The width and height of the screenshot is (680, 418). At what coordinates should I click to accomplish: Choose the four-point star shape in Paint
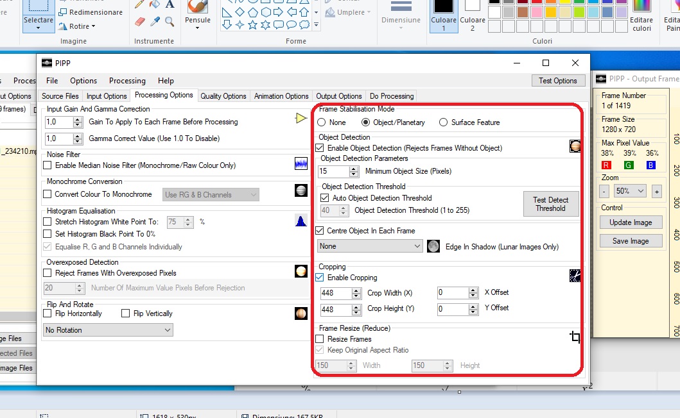coord(240,25)
